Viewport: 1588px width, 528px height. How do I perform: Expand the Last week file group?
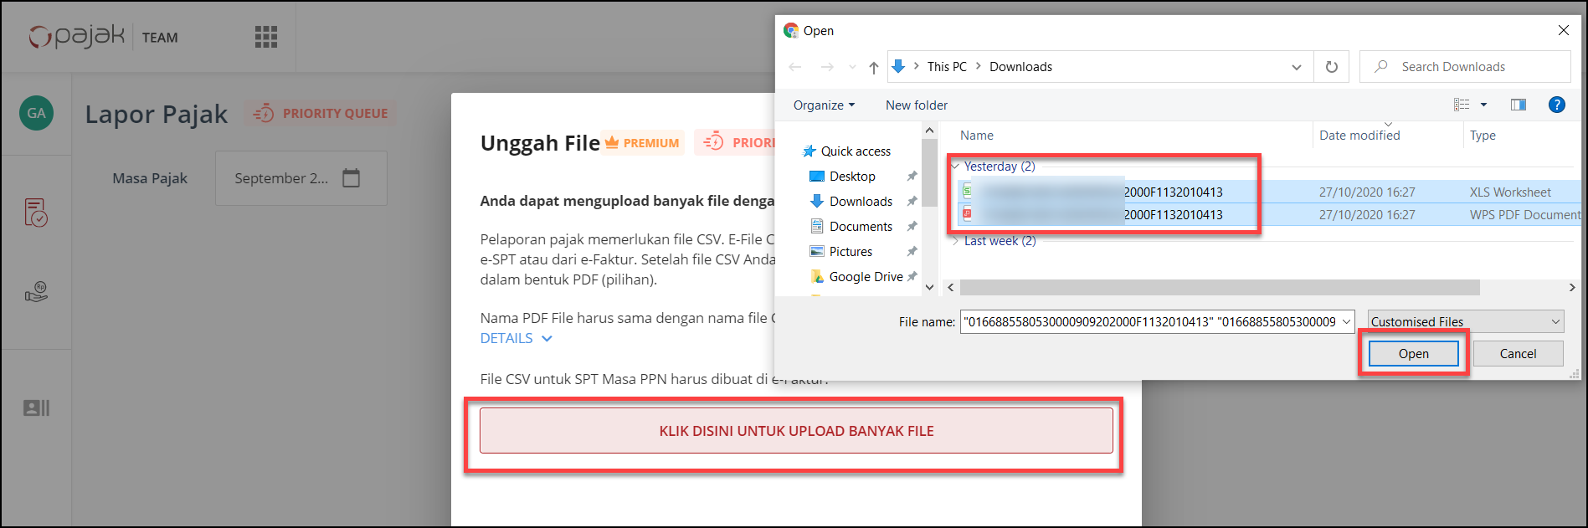956,241
